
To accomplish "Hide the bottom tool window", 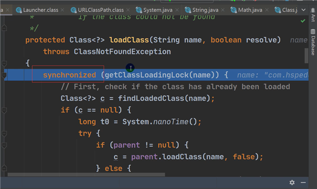I will click(303, 183).
